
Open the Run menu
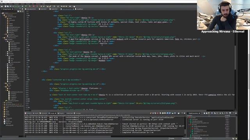pos(33,4)
